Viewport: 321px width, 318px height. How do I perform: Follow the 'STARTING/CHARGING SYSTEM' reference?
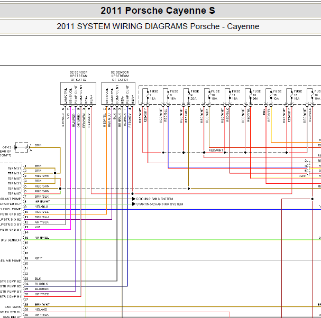[160, 204]
